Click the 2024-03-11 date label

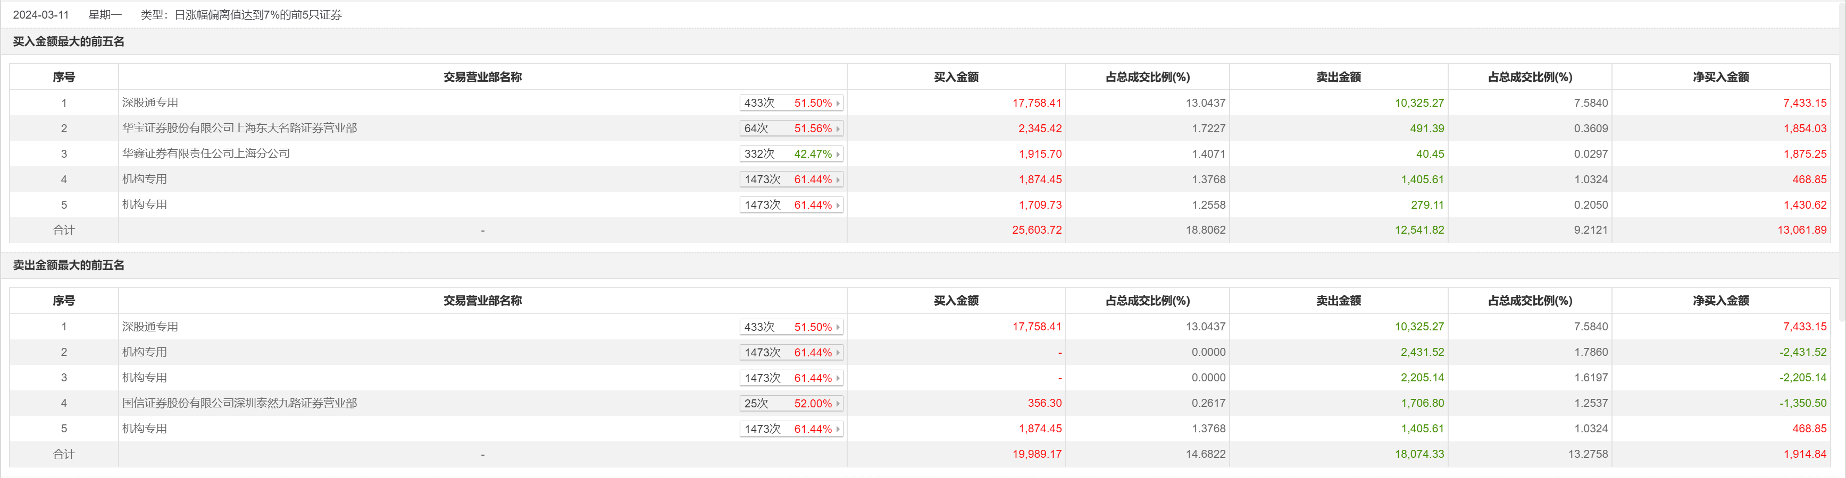(41, 14)
